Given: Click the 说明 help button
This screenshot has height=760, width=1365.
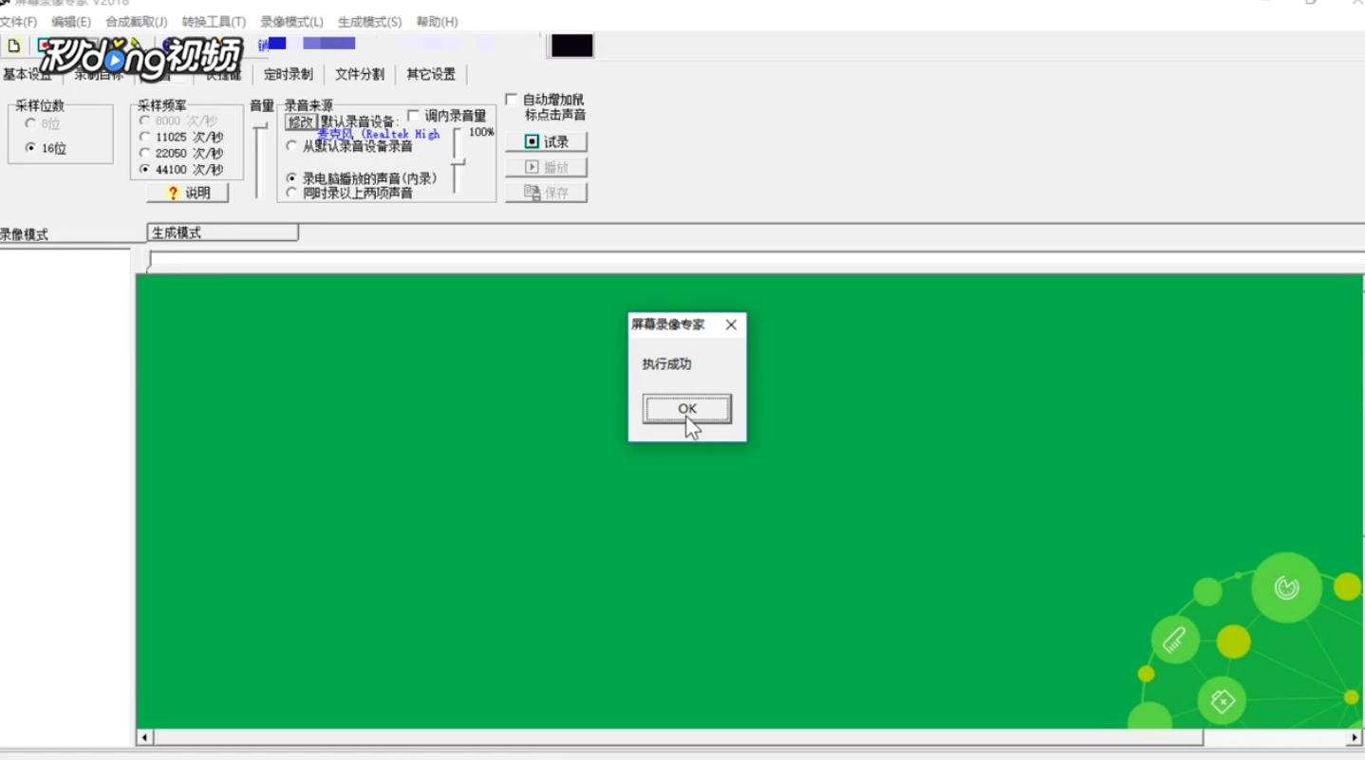Looking at the screenshot, I should (x=188, y=193).
